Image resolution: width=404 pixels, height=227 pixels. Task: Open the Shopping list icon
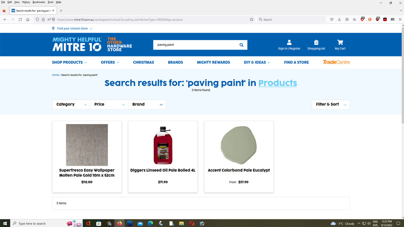pos(316,44)
